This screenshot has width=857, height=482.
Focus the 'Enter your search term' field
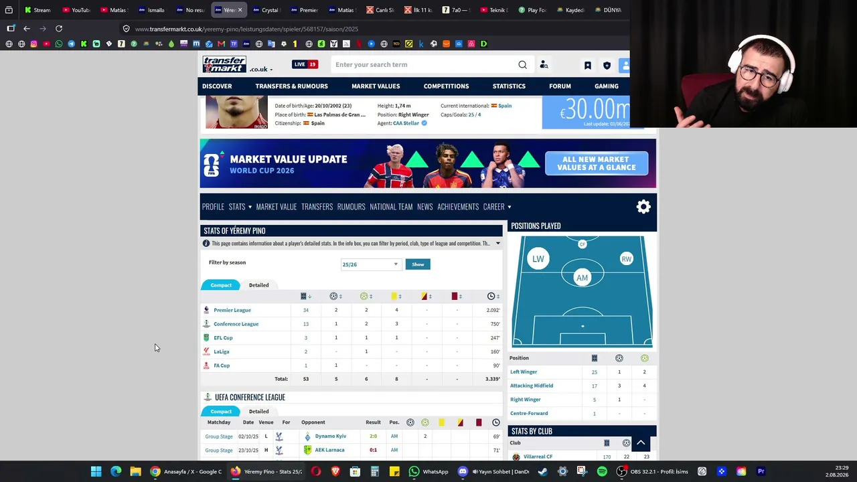pos(424,65)
